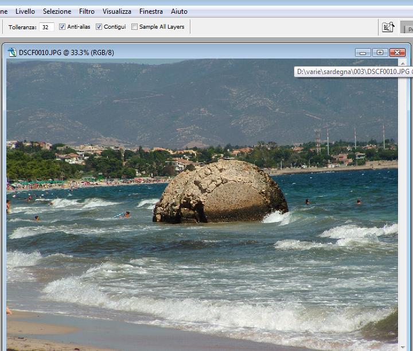
Task: Click the scroll-up arrow of the document scrollbar
Action: click(403, 63)
